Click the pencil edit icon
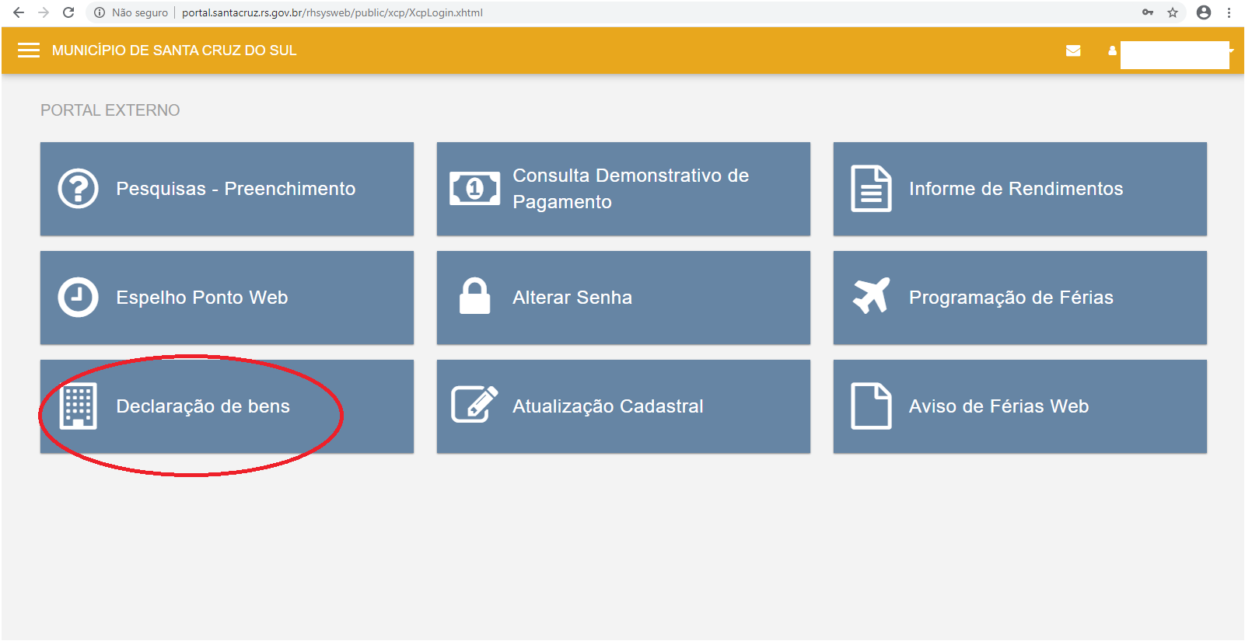1245x641 pixels. (474, 404)
